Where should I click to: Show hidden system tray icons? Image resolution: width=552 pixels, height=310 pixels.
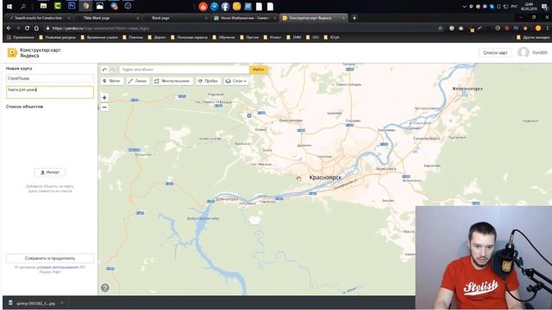pyautogui.click(x=464, y=7)
